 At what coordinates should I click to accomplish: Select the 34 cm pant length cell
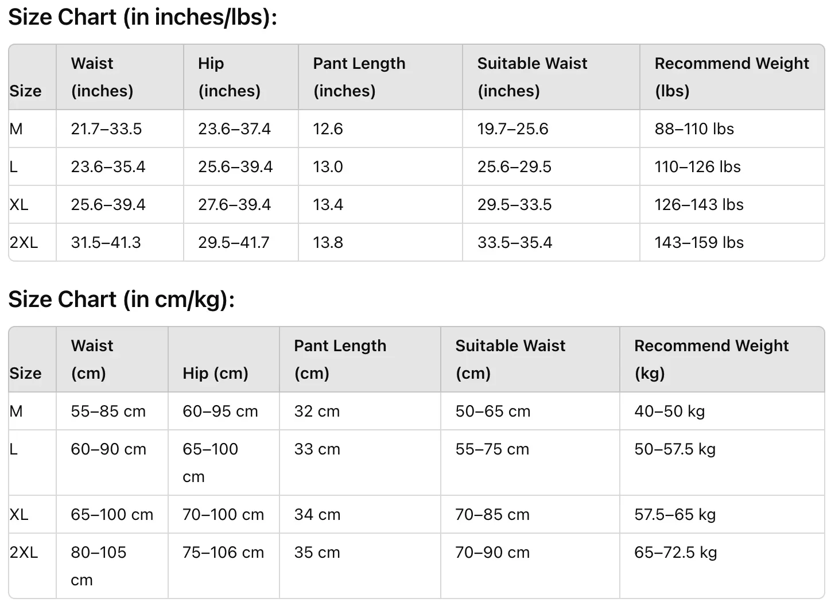click(x=317, y=514)
